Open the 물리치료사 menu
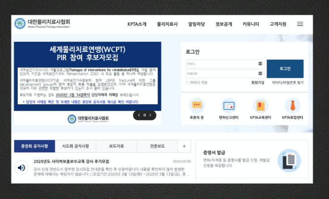 click(x=167, y=24)
